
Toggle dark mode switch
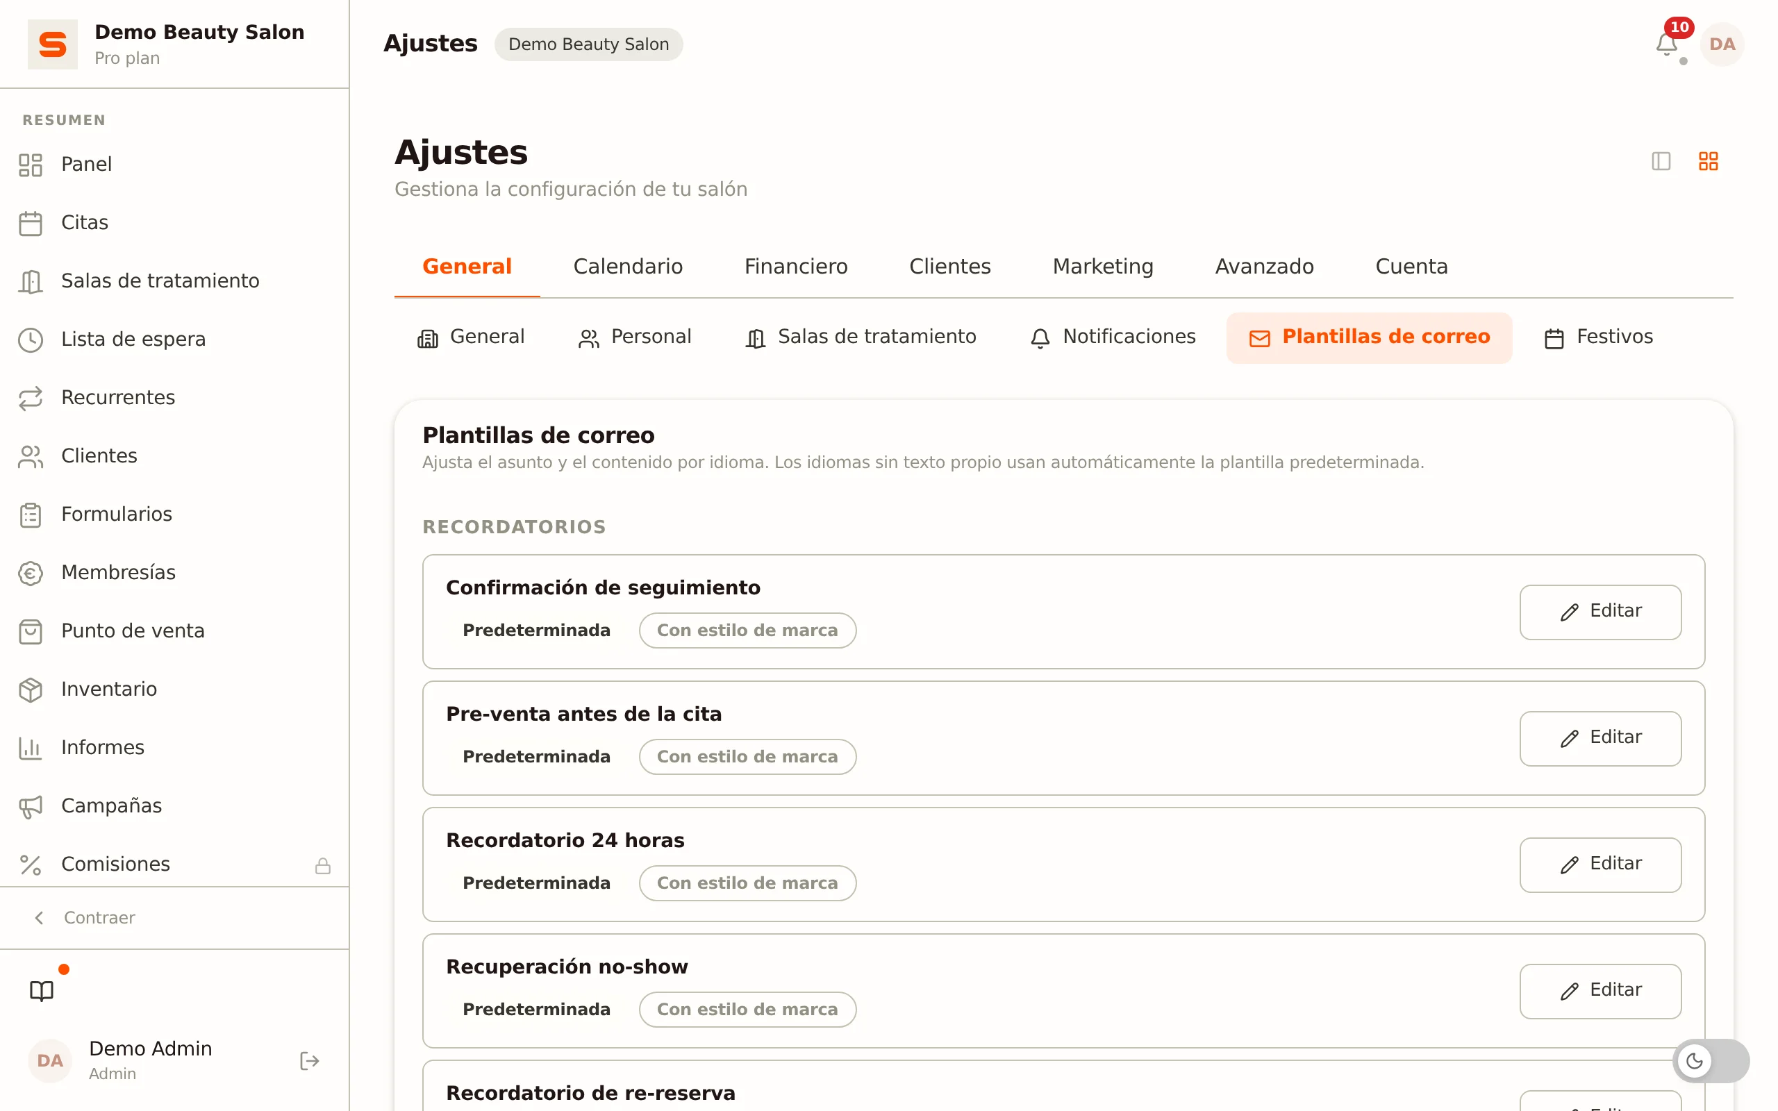(x=1711, y=1060)
